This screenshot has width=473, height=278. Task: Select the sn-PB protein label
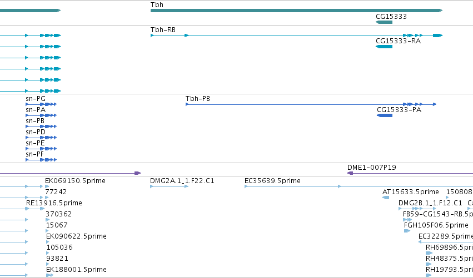coord(35,121)
